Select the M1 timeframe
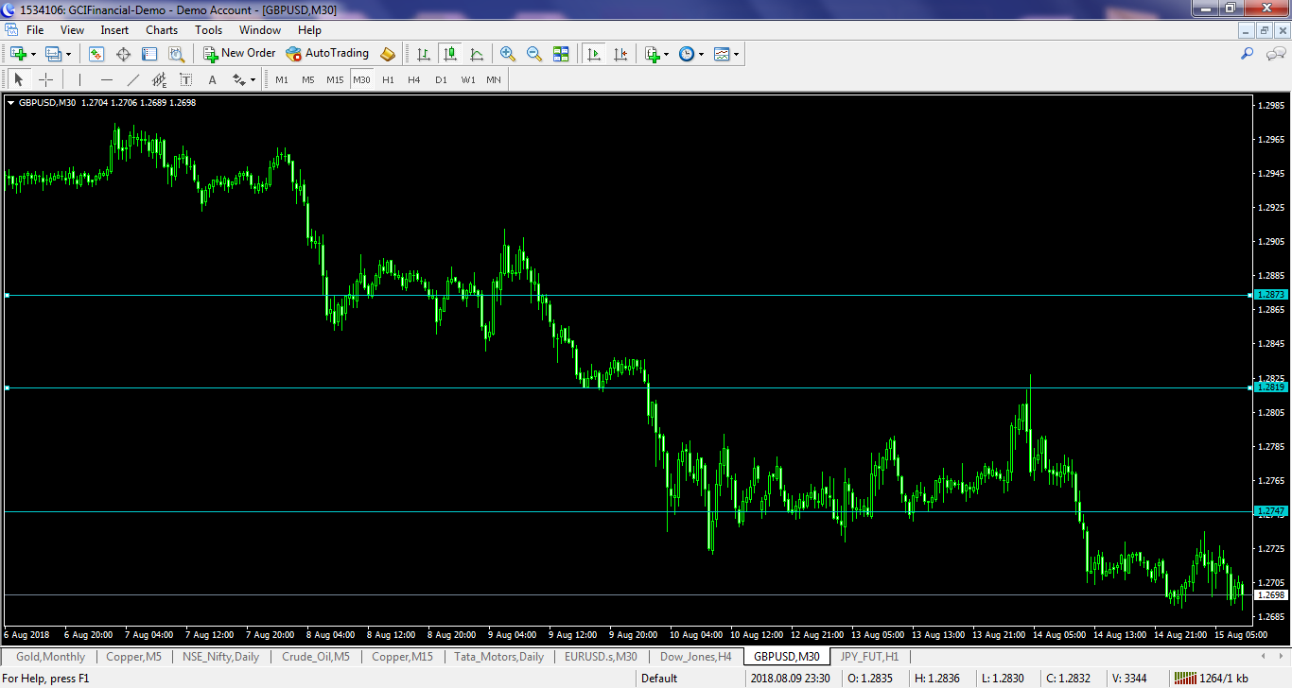The height and width of the screenshot is (688, 1292). click(282, 80)
